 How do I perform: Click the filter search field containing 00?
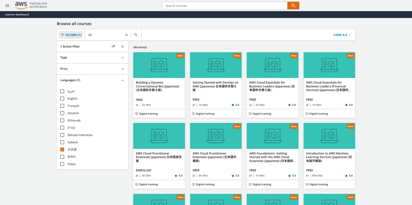tap(105, 35)
